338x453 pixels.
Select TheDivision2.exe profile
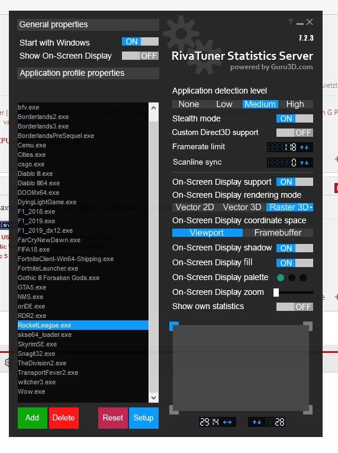click(x=83, y=363)
